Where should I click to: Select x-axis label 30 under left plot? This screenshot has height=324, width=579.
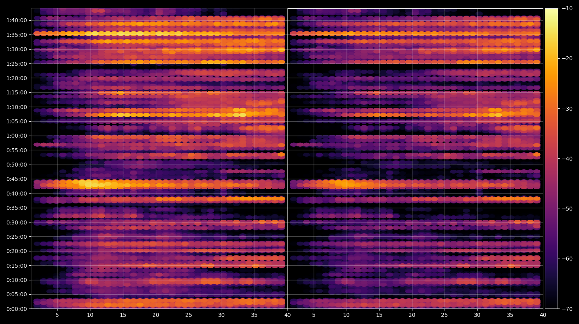pos(221,315)
